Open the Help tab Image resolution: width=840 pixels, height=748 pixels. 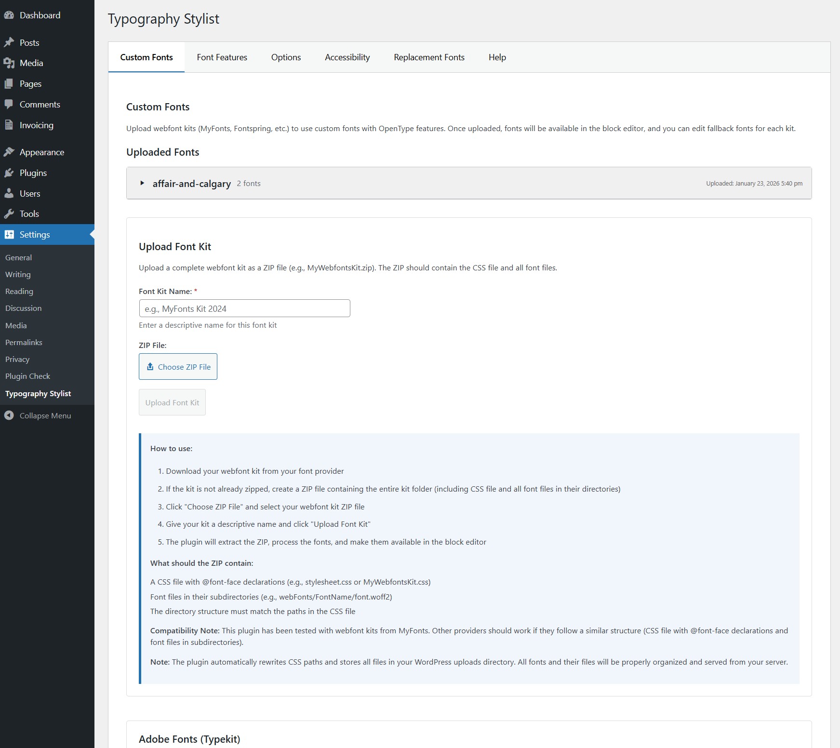click(x=497, y=57)
